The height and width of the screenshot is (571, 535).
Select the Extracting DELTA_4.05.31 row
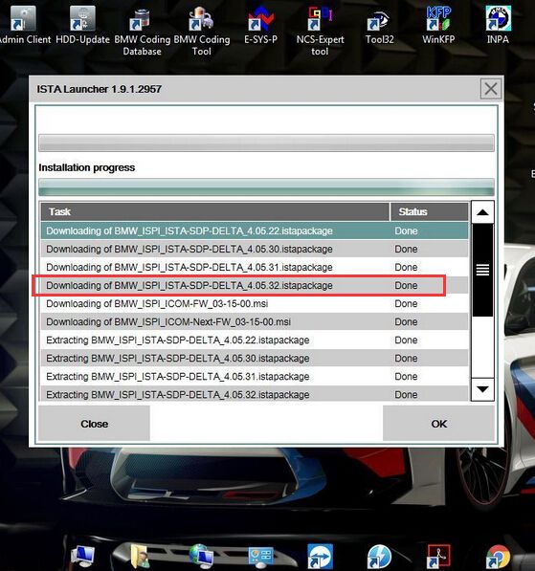[255, 377]
